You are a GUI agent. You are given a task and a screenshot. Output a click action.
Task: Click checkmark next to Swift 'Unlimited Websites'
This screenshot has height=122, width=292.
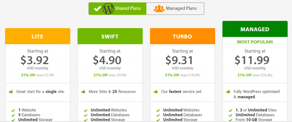pyautogui.click(x=86, y=111)
